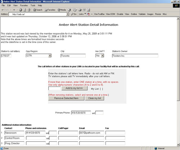
Task: Click the Control Room contact field
Action: [14, 138]
